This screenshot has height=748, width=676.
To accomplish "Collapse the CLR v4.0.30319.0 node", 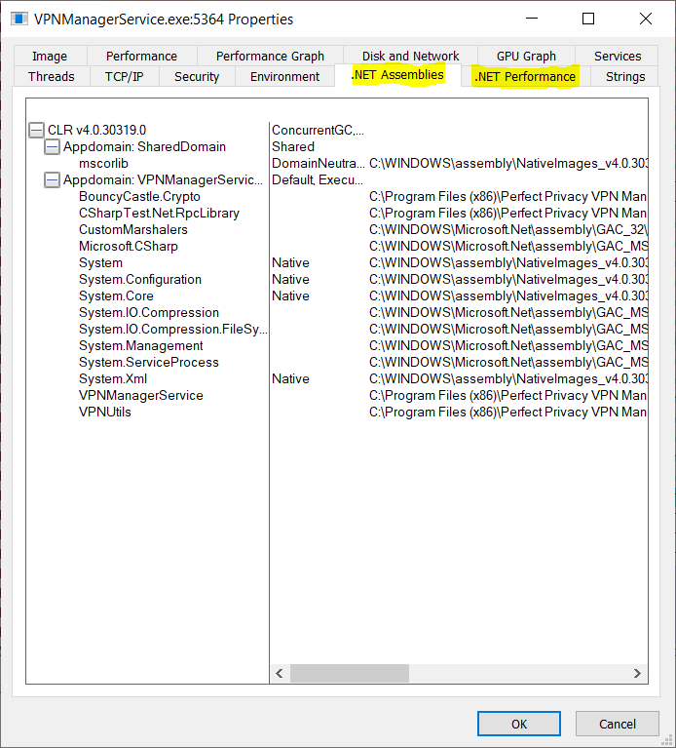I will point(37,130).
